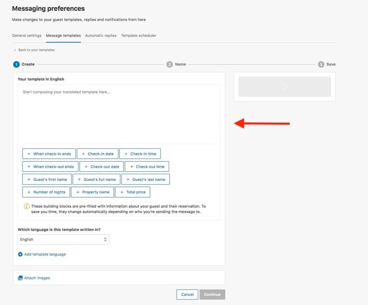Click the Attach images picture icon
The image size is (368, 305).
[x=20, y=278]
